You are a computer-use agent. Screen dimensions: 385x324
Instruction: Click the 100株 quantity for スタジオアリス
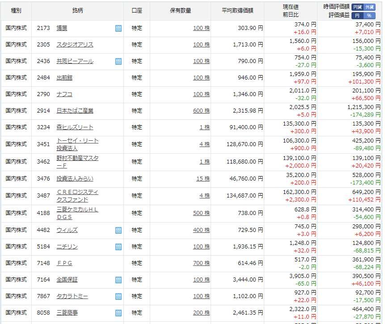tap(201, 45)
